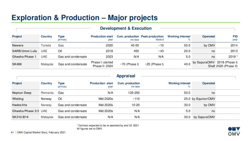Click '10-20' cumulative production for Hades/Iris
250x141 pixels.
pos(136,105)
